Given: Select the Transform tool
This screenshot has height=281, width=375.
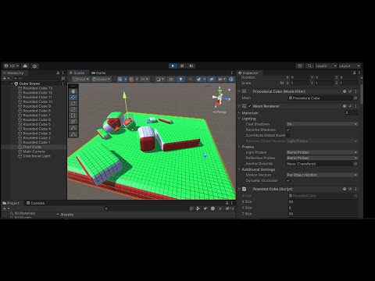Looking at the screenshot, I should [73, 122].
